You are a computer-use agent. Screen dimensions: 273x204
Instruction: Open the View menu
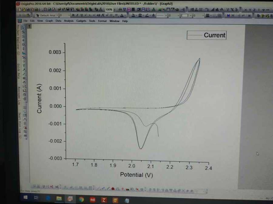(x=40, y=21)
